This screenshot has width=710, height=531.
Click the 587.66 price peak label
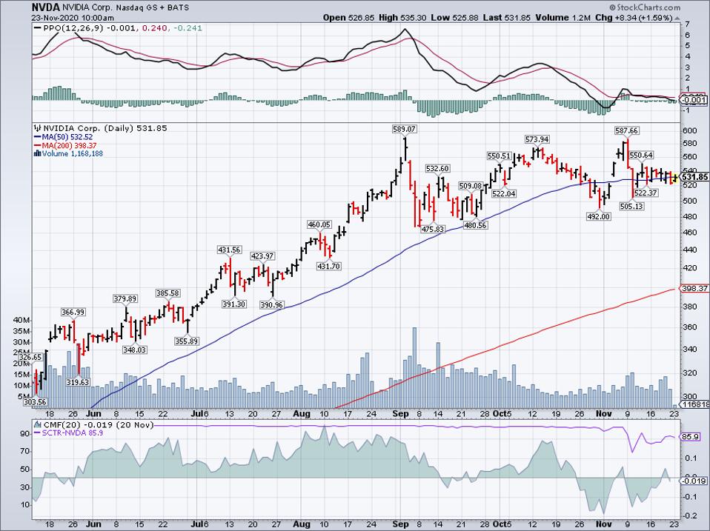point(627,130)
